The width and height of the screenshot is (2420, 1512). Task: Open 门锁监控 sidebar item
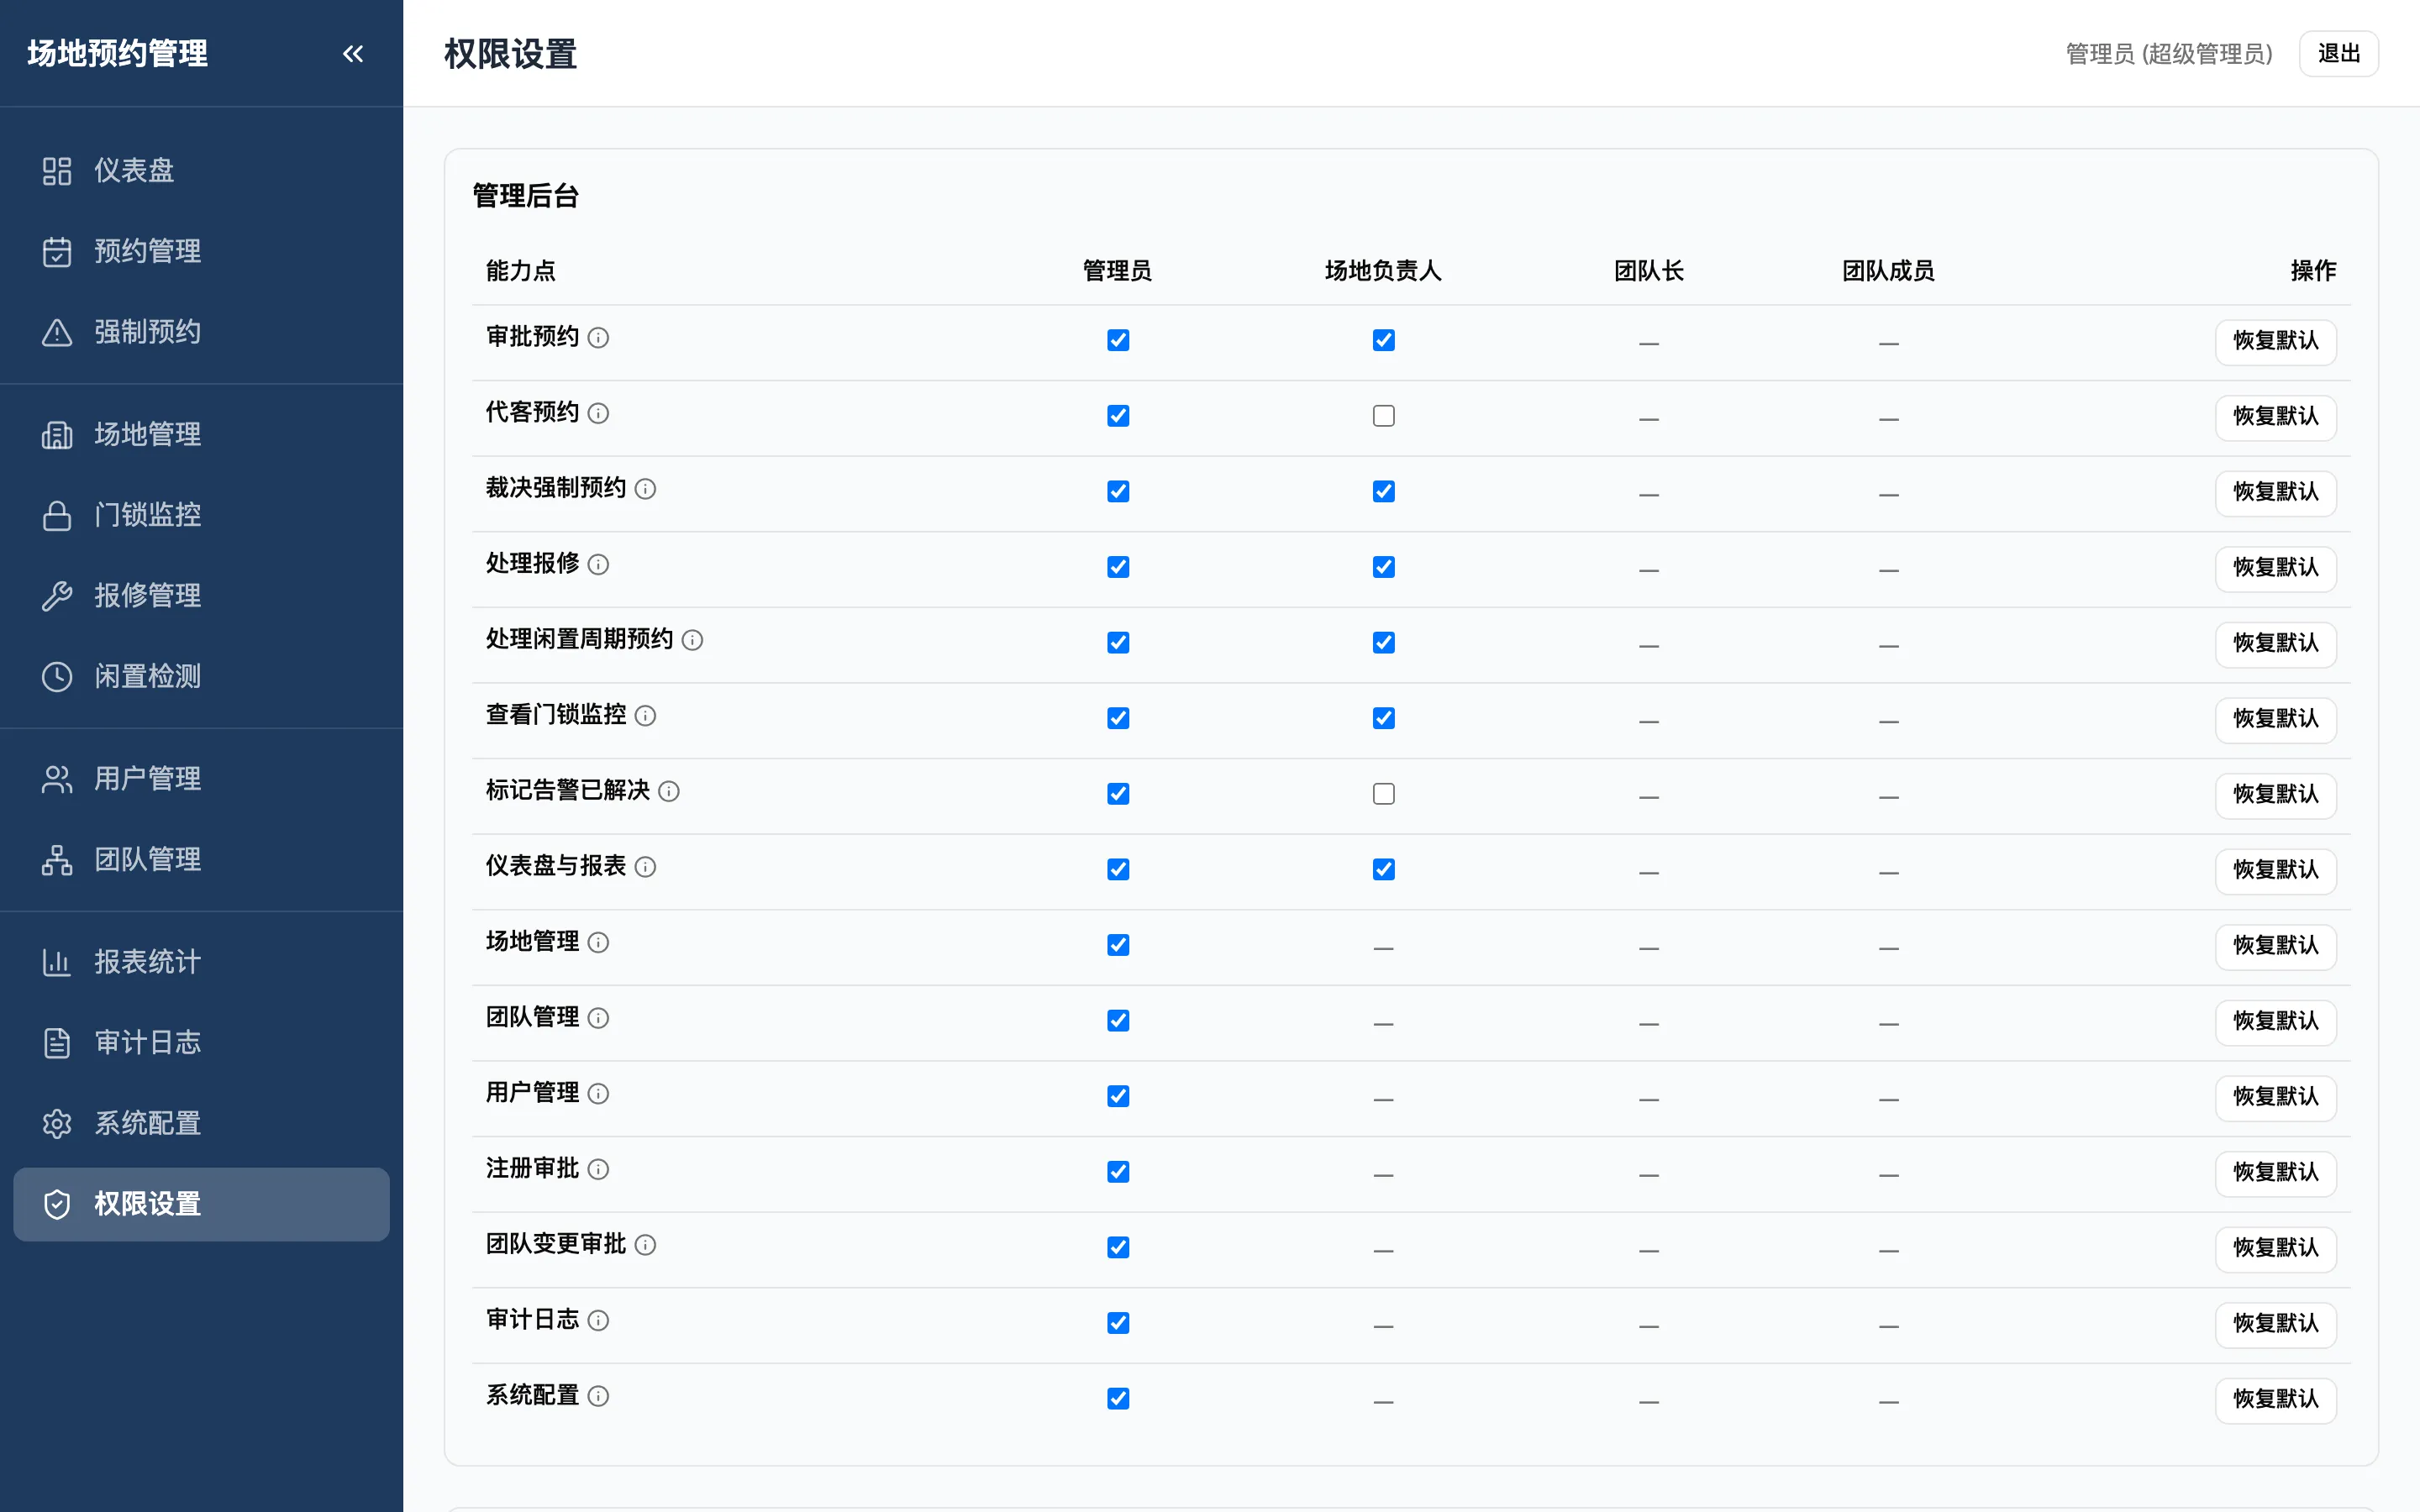point(201,515)
